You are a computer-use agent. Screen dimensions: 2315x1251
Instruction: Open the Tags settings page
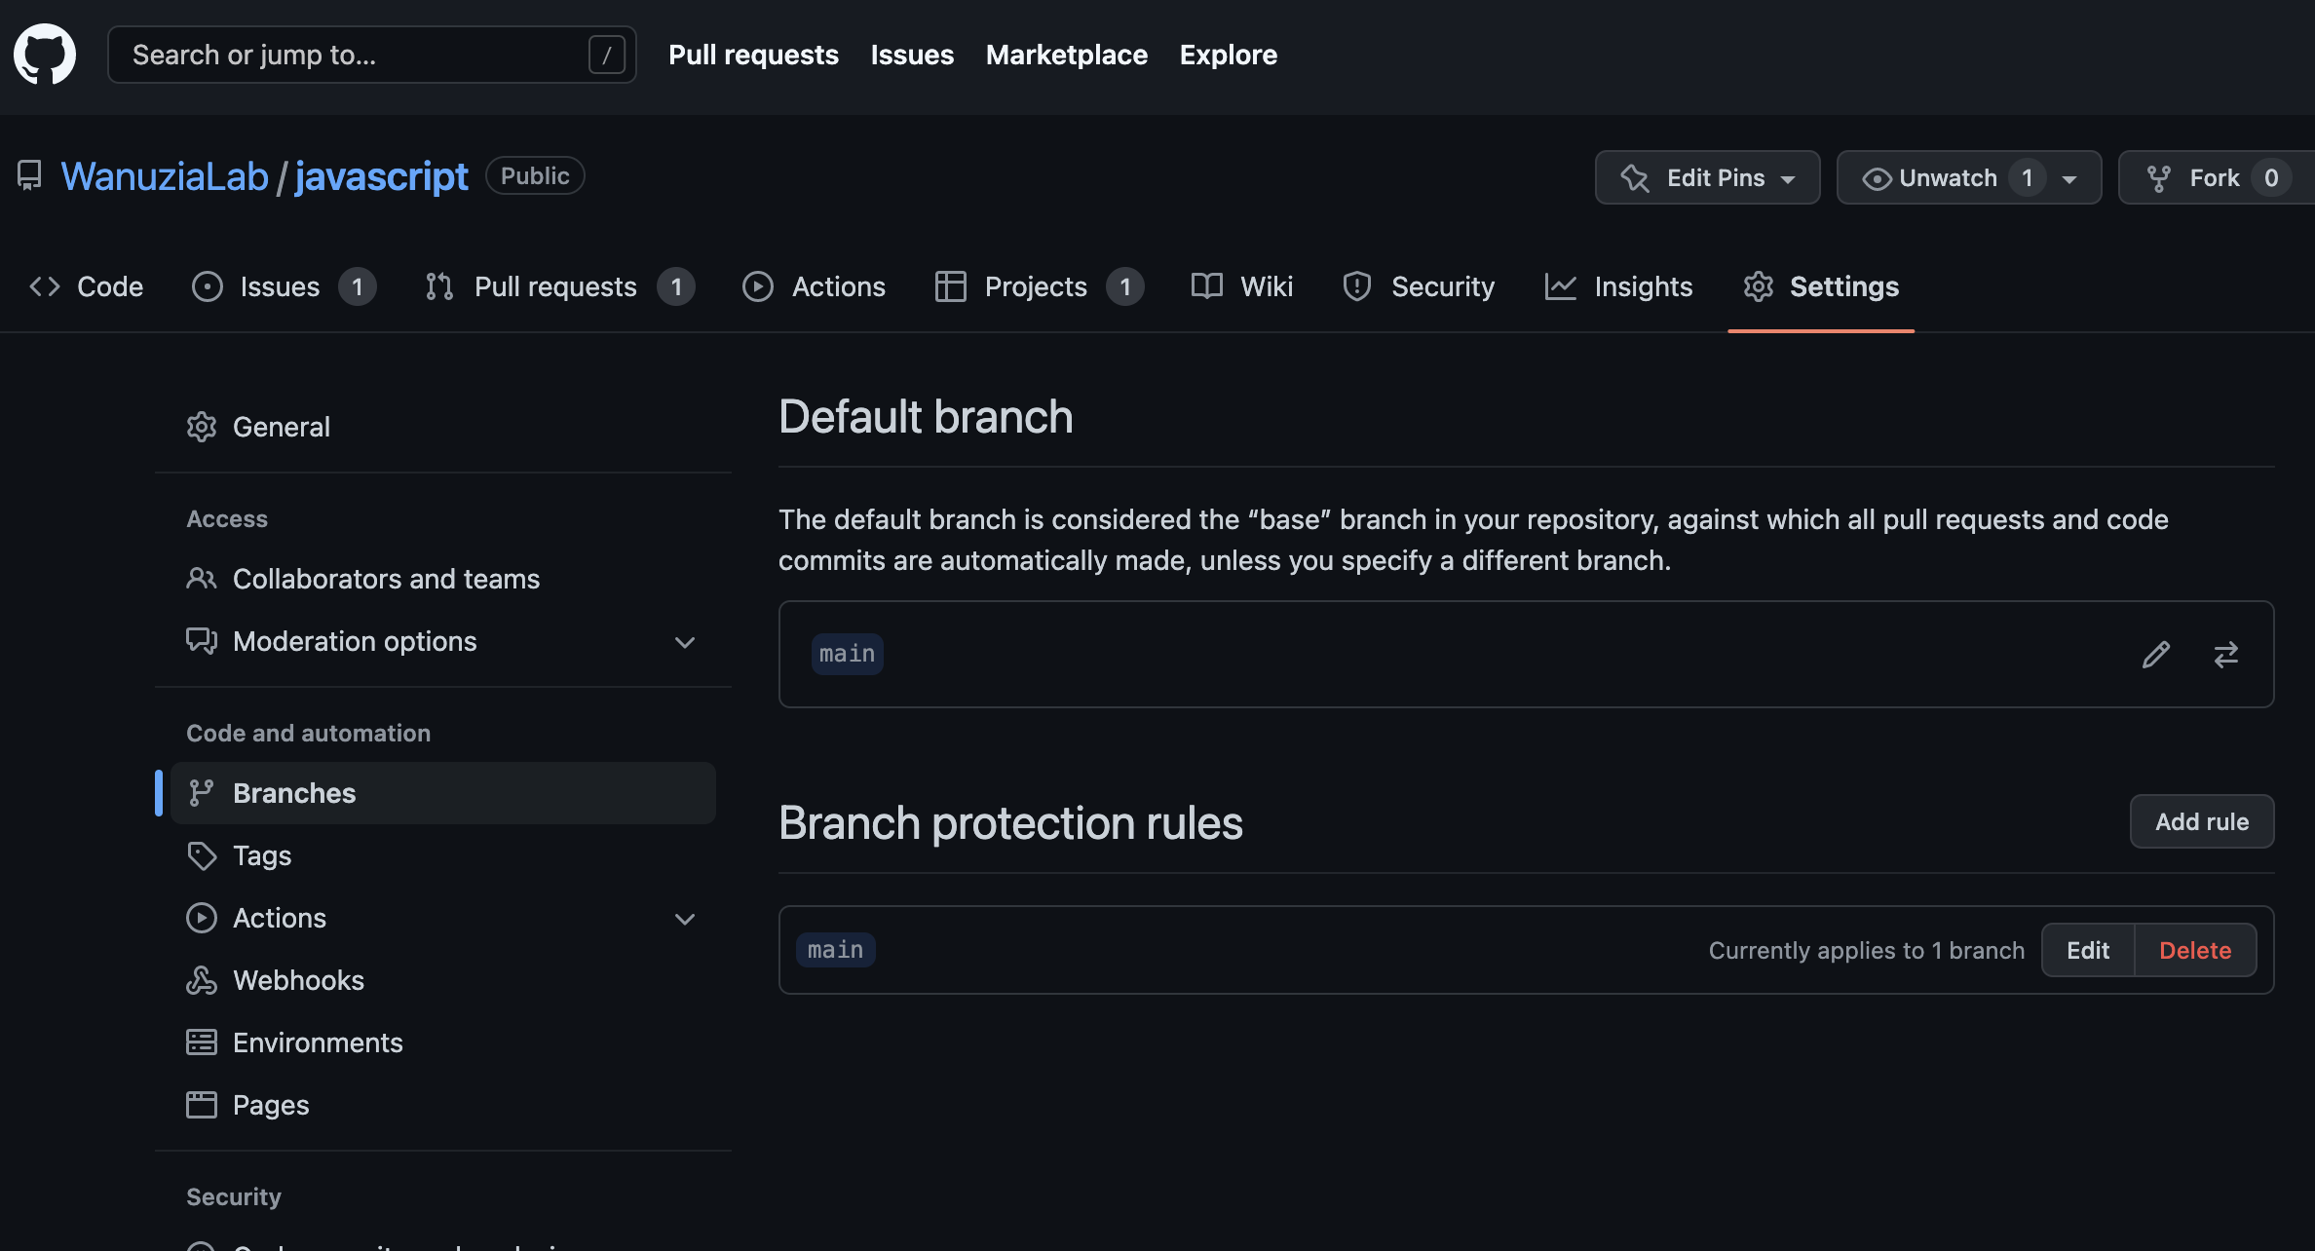[261, 855]
